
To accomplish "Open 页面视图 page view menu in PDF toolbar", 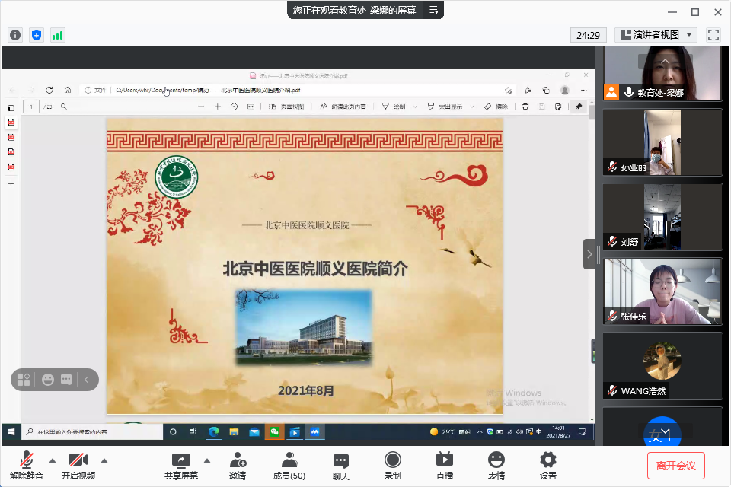I will pyautogui.click(x=286, y=107).
